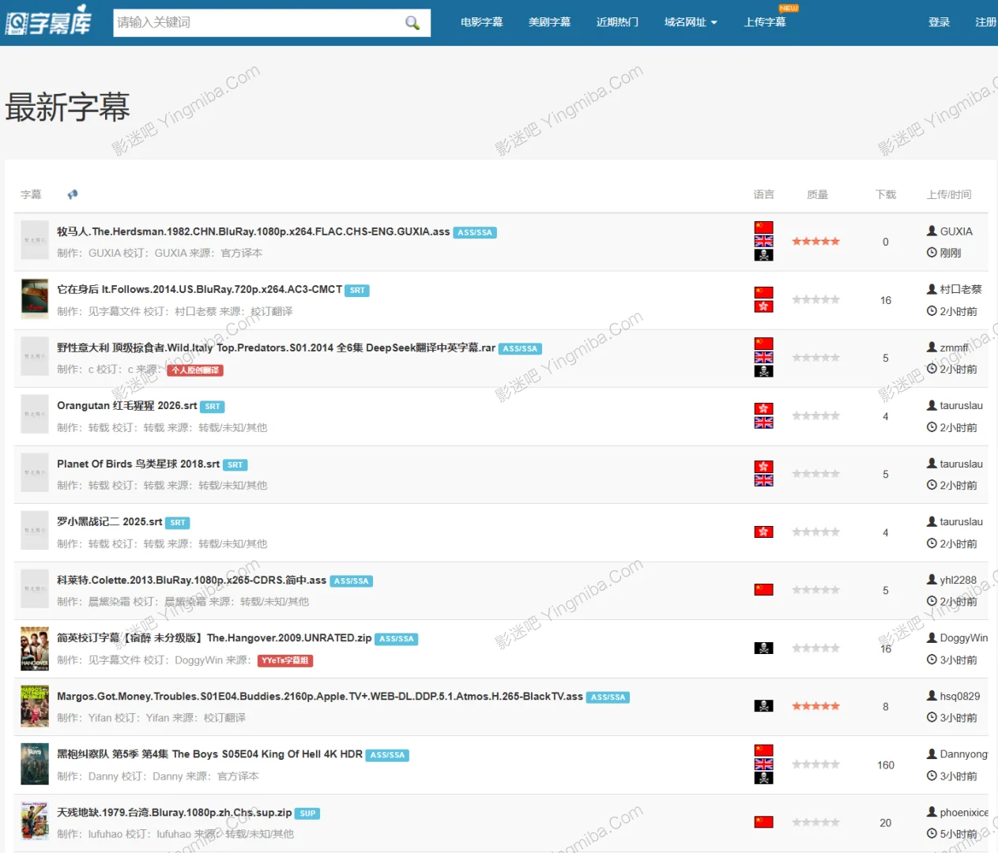Go to 近期热门 in navigation
The image size is (998, 853).
(617, 22)
